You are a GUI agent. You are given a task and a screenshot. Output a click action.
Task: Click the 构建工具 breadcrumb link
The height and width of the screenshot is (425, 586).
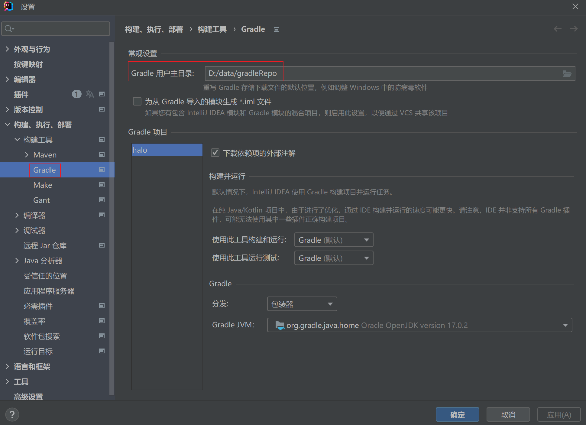[212, 29]
